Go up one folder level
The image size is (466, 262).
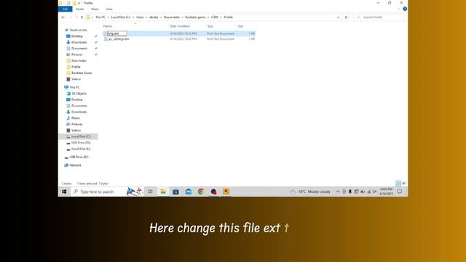pos(82,17)
